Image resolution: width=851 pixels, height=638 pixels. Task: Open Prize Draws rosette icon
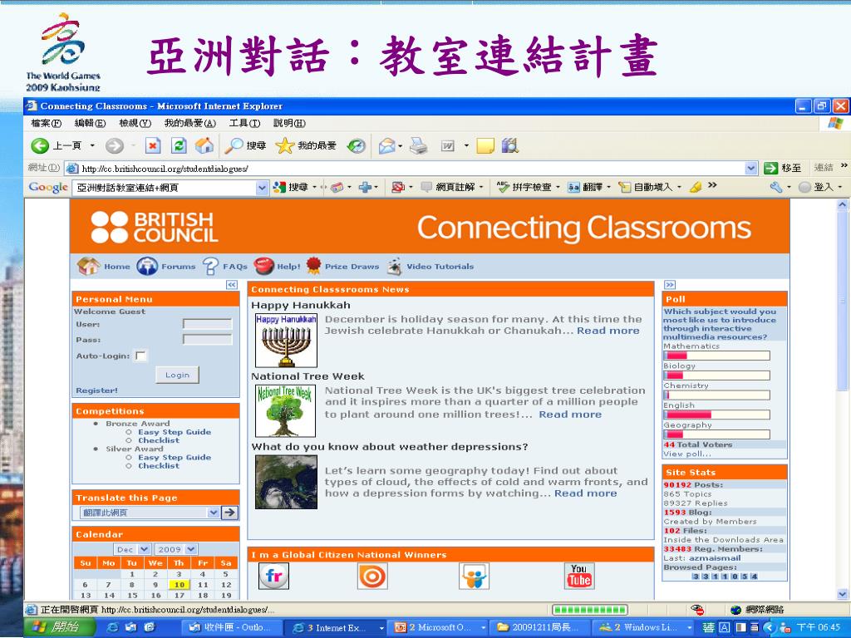tap(313, 266)
